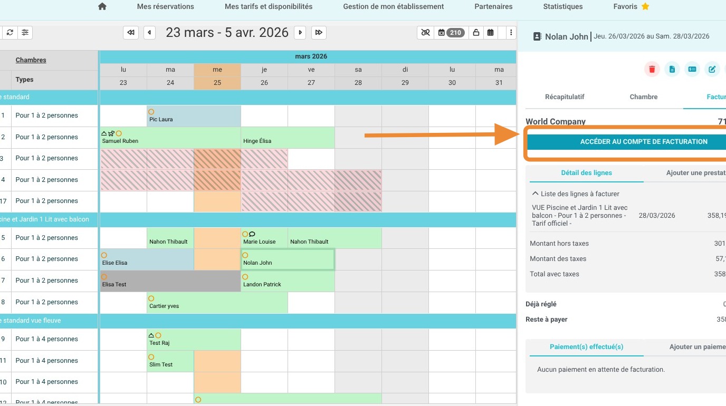Click the crossed-out link icon in planning toolbar
Image resolution: width=726 pixels, height=406 pixels.
(x=425, y=33)
